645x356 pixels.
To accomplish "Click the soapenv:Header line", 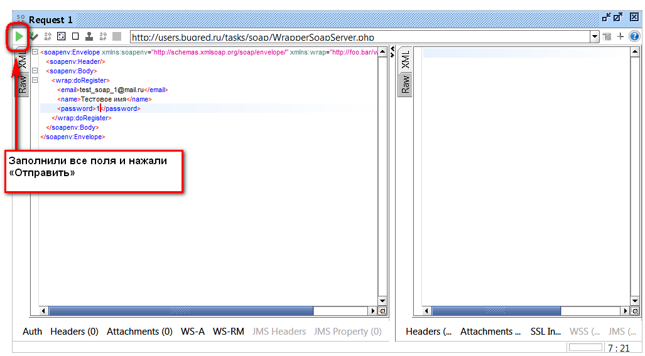I will click(76, 61).
